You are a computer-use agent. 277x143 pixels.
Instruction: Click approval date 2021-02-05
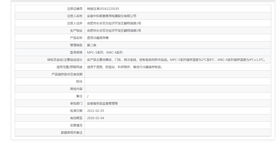(96, 111)
